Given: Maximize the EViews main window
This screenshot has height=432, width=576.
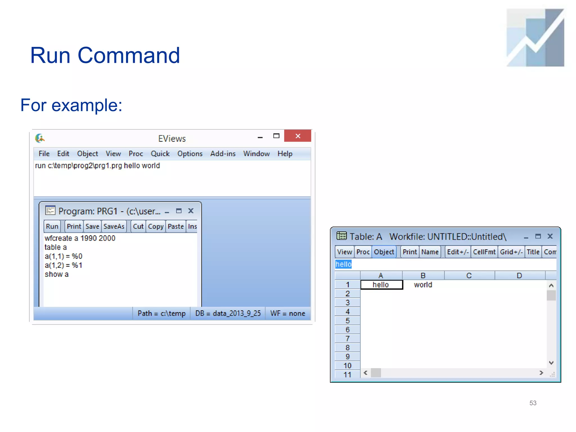Looking at the screenshot, I should tap(276, 136).
